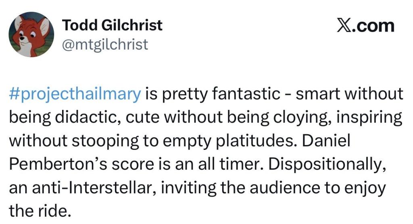Open Todd Gilchrist's display name

[x=112, y=25]
